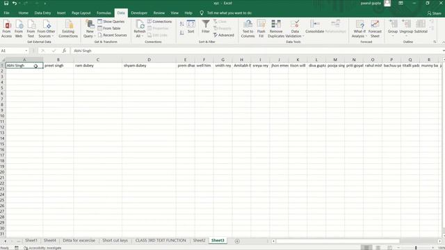Click the Existing Connections icon

coord(68,28)
